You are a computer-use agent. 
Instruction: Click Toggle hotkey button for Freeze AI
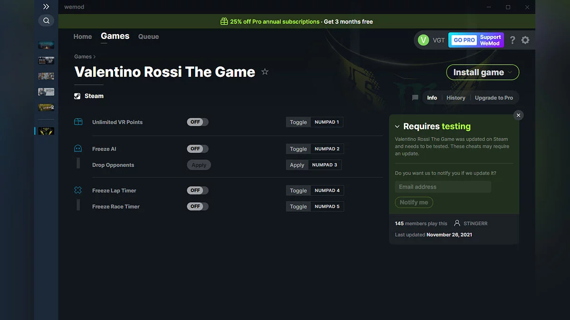click(x=298, y=149)
